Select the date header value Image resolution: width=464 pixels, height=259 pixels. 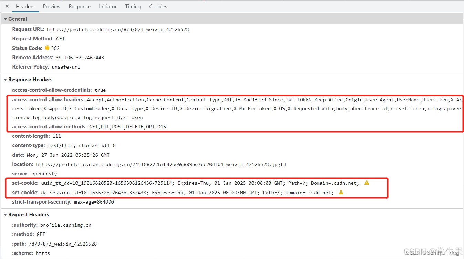click(x=68, y=155)
